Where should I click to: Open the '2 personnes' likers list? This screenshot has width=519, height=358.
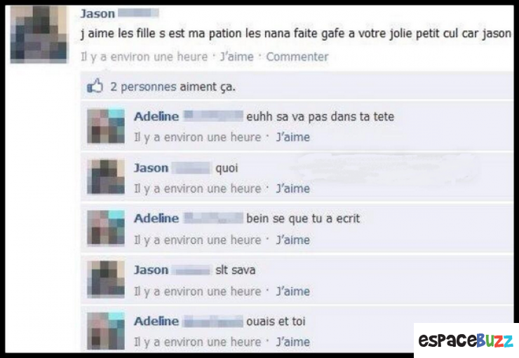tap(143, 87)
